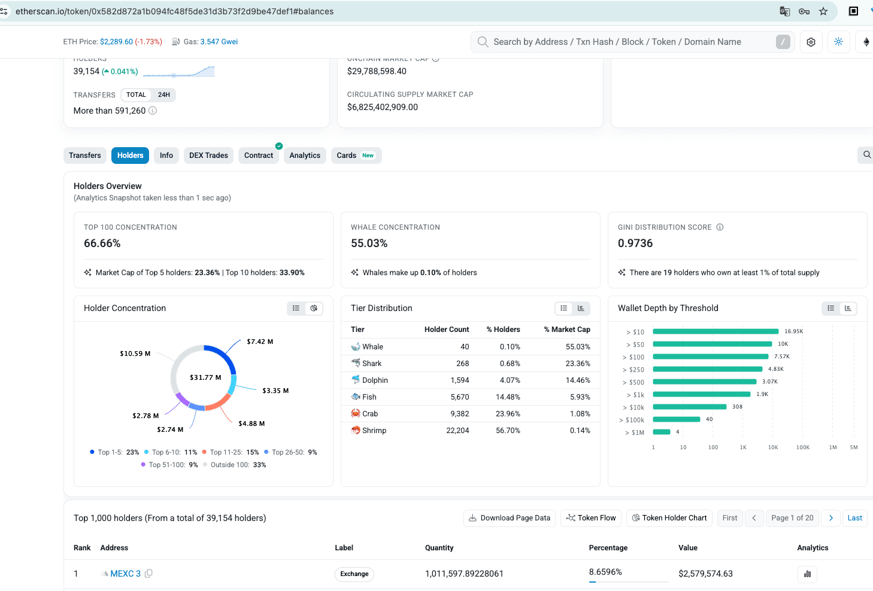Toggle Top 1-5 legend color dot
Image resolution: width=873 pixels, height=591 pixels.
pyautogui.click(x=92, y=452)
